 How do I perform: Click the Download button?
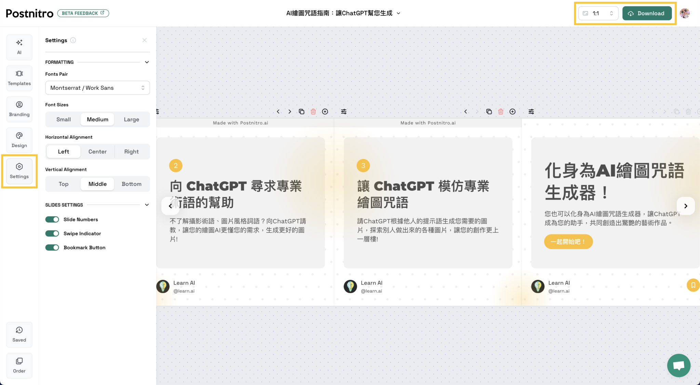647,13
